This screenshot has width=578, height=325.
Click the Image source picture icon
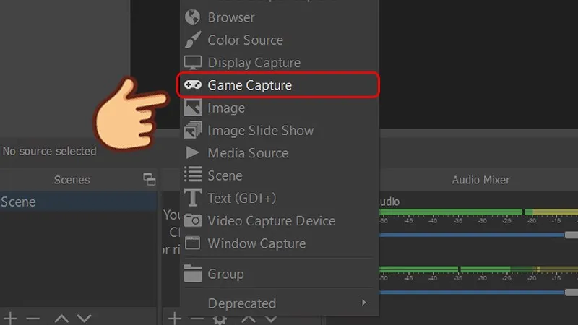click(192, 108)
